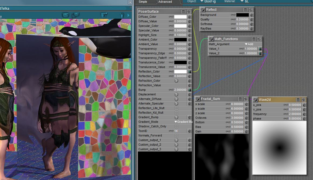This screenshot has height=180, width=313.
Task: Click the key icon beside Diffuse_Value
Action: [171, 21]
